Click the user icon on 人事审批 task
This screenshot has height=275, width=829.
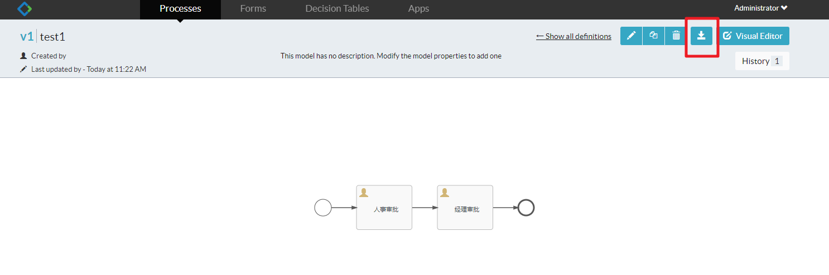pyautogui.click(x=364, y=193)
